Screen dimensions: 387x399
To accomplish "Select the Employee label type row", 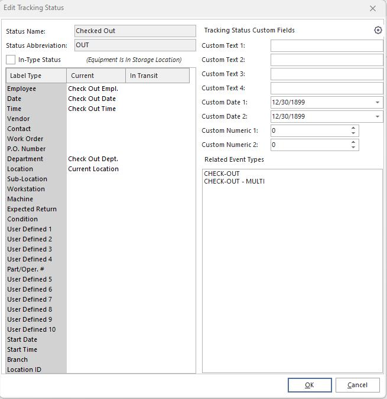I will pos(22,89).
